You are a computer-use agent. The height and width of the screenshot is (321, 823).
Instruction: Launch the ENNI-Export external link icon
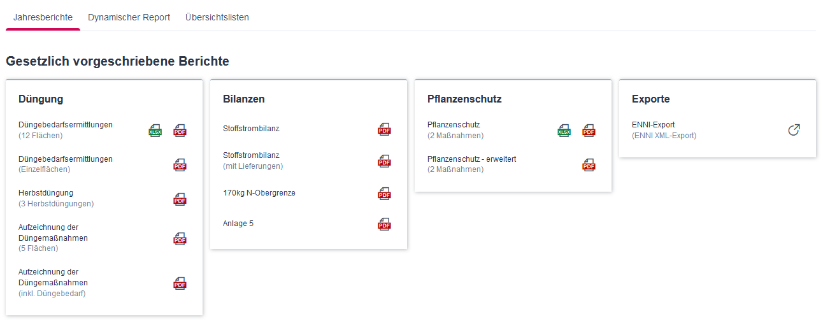pos(794,130)
